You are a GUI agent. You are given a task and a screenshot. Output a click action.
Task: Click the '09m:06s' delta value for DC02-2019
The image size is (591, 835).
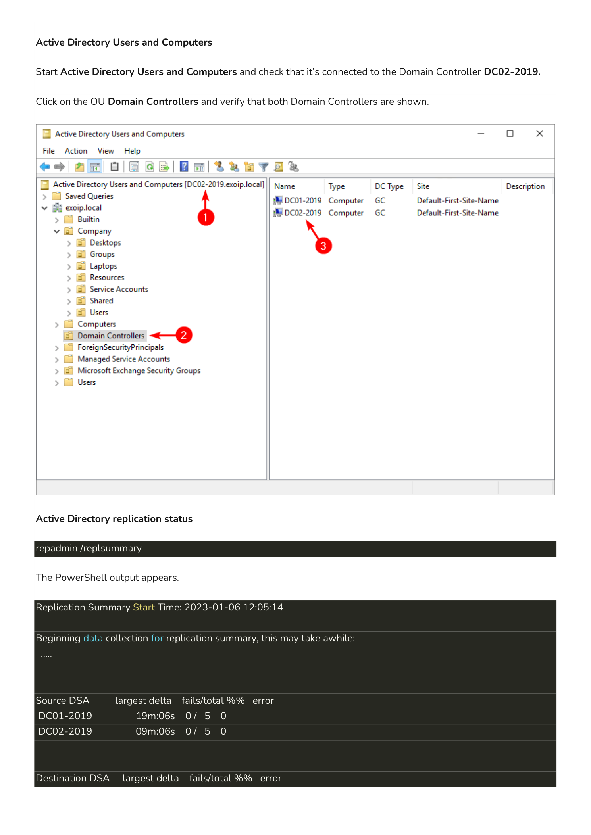point(155,731)
